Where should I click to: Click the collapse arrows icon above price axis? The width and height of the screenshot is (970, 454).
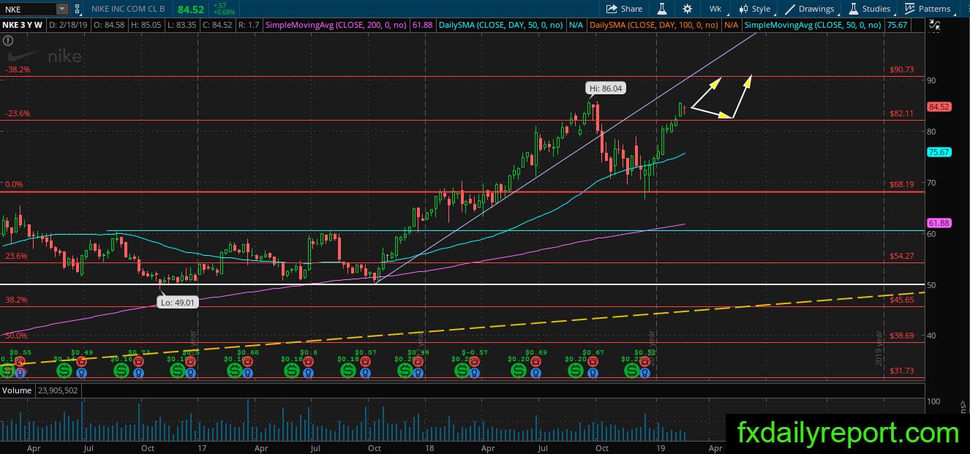[934, 26]
